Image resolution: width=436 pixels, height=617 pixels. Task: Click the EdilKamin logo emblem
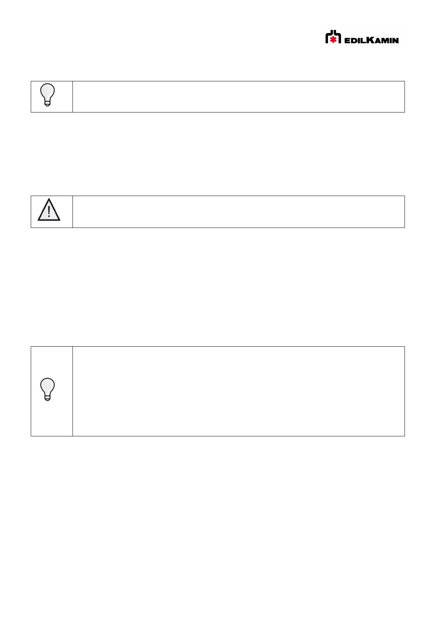[x=333, y=37]
